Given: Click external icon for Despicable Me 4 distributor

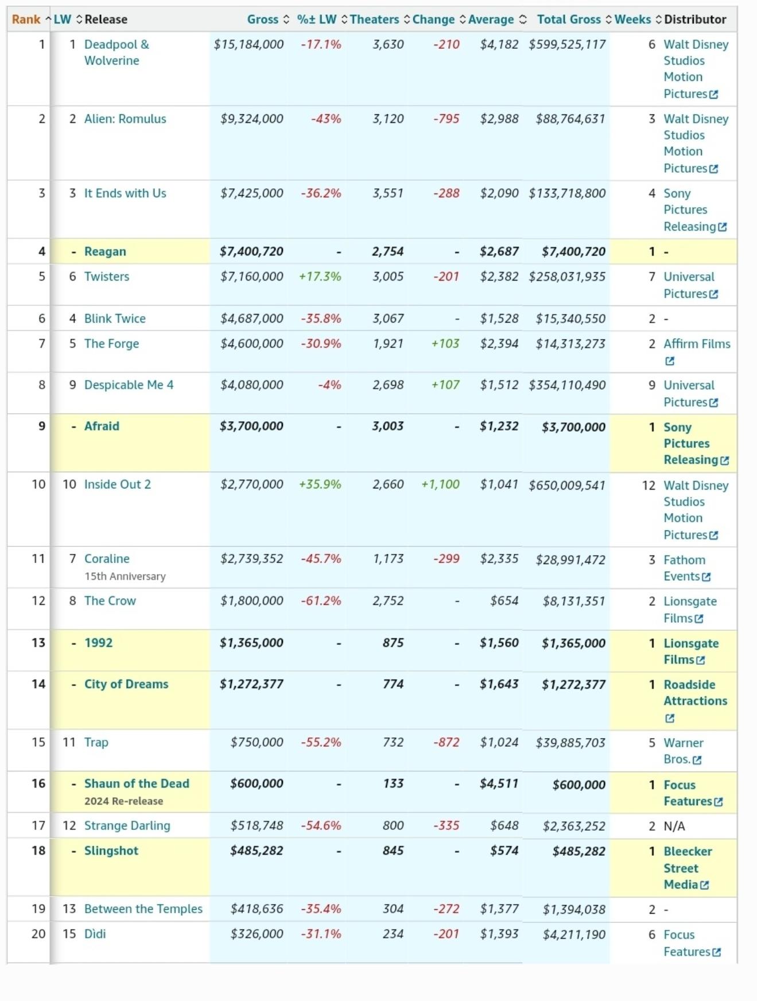Looking at the screenshot, I should [713, 403].
